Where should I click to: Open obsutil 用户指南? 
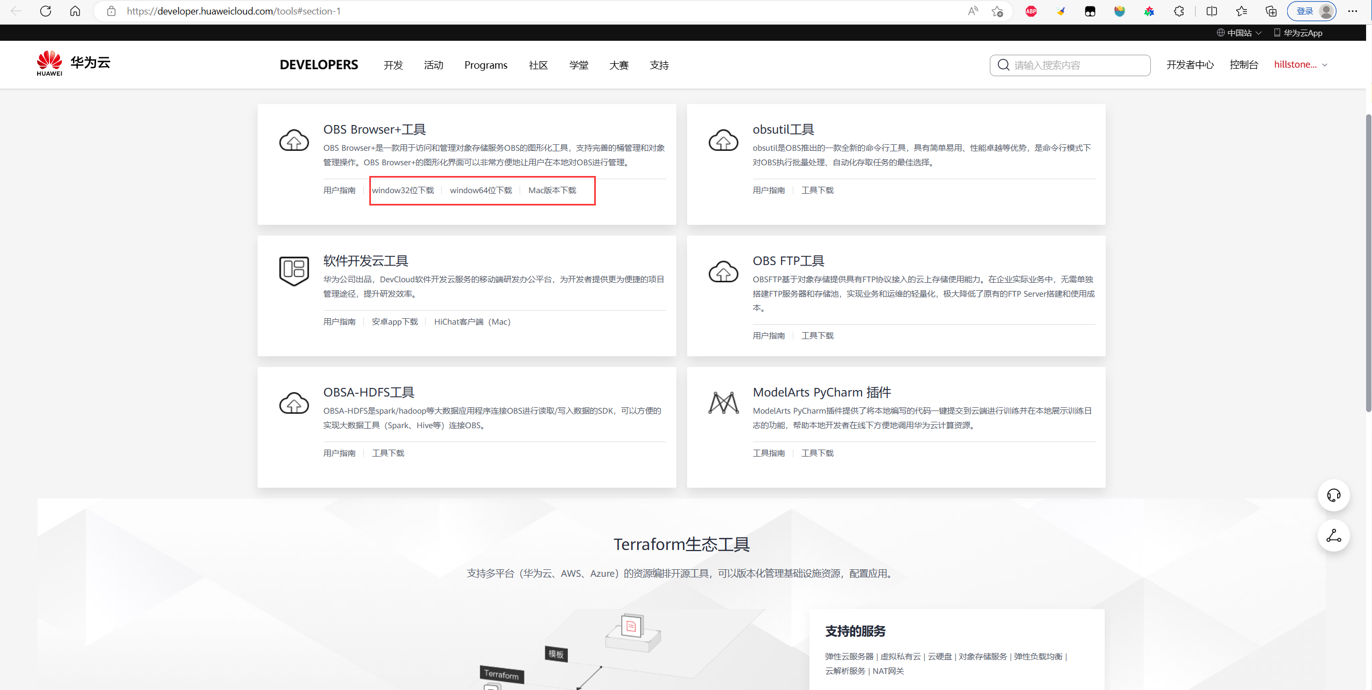(x=769, y=190)
